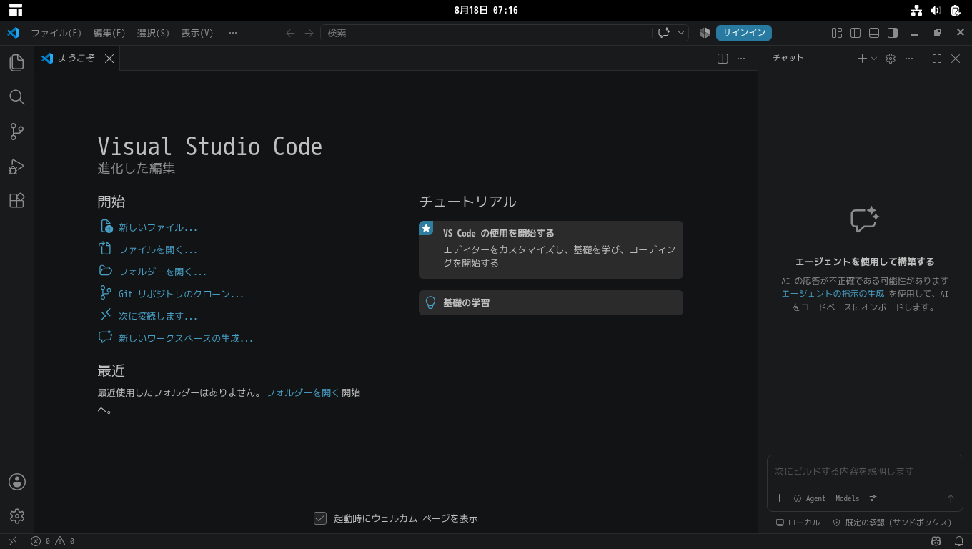Close the ようこそ tab
Image resolution: width=972 pixels, height=549 pixels.
click(109, 59)
